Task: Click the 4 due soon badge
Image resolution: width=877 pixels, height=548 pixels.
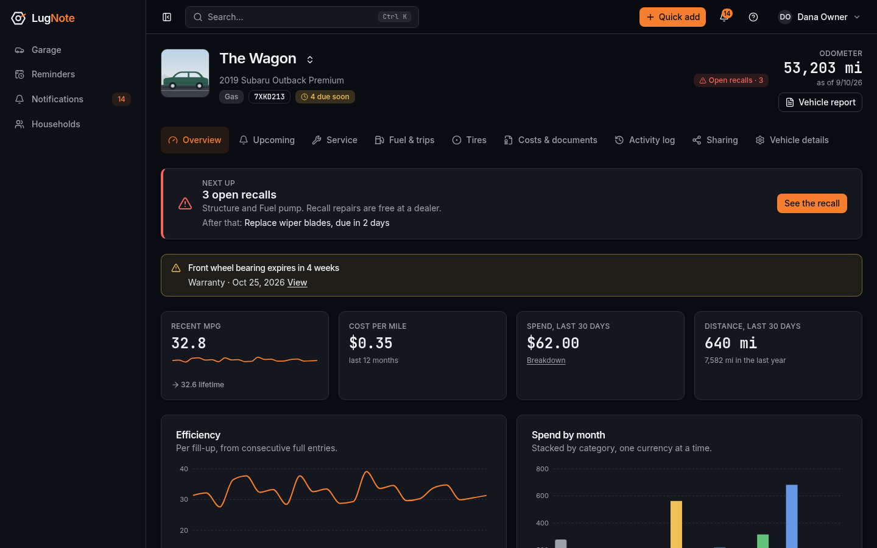Action: 325,97
